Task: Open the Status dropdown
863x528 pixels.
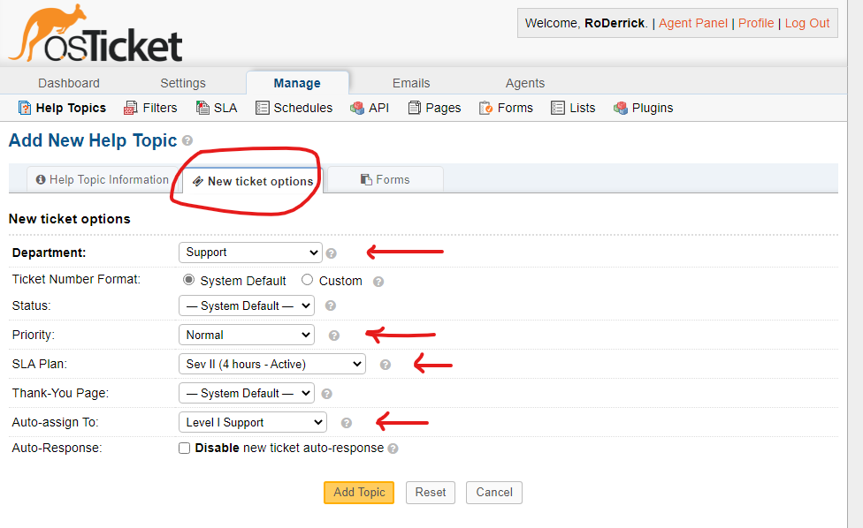Action: tap(247, 305)
